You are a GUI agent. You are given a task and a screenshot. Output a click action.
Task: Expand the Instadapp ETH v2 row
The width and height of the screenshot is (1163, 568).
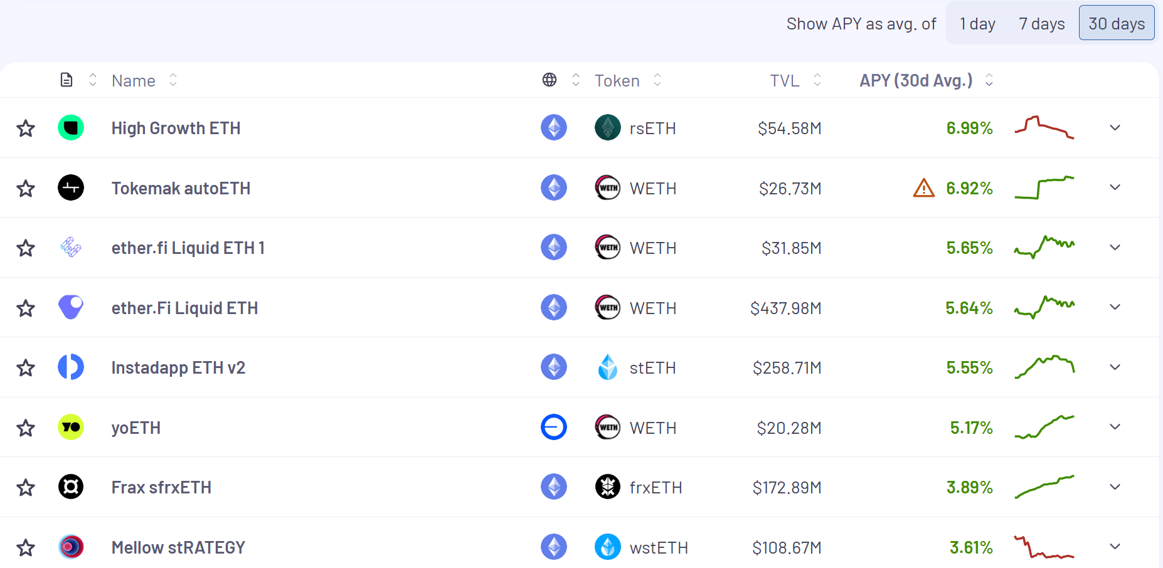click(1115, 367)
